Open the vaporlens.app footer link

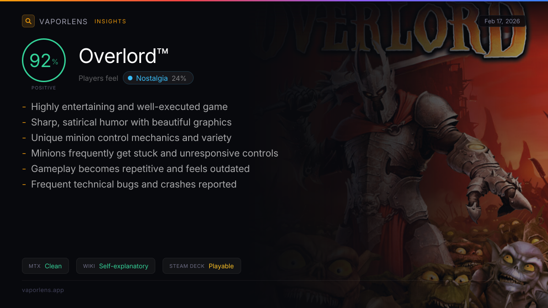[x=43, y=290]
